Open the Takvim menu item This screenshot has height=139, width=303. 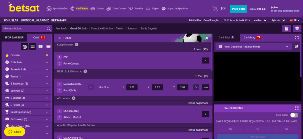[x=120, y=29]
